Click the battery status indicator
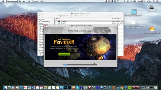The image size is (161, 90). pyautogui.click(x=133, y=1)
